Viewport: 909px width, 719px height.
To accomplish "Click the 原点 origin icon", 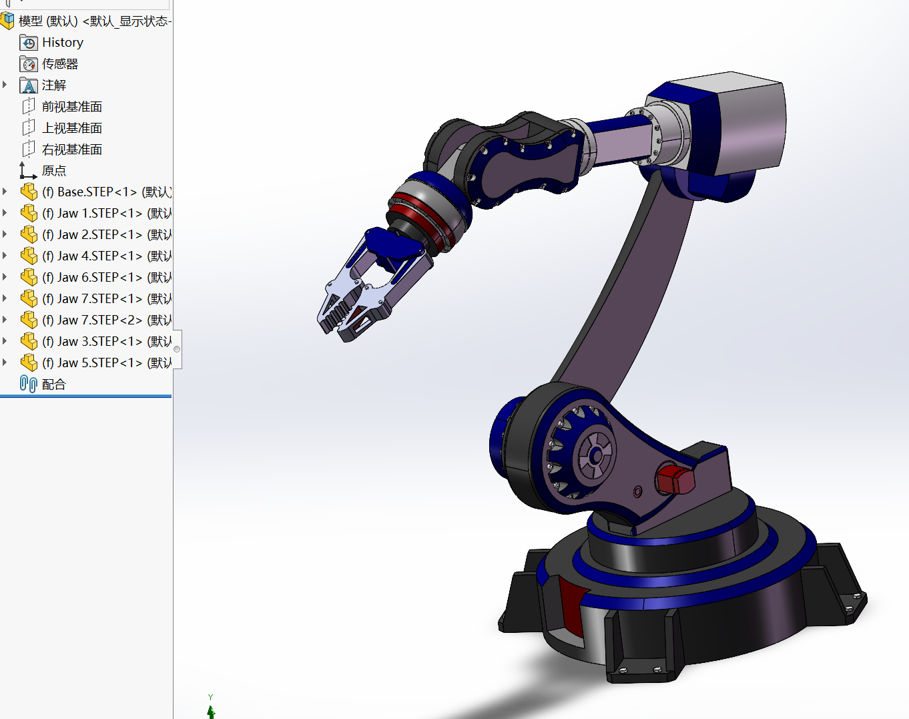I will 28,170.
